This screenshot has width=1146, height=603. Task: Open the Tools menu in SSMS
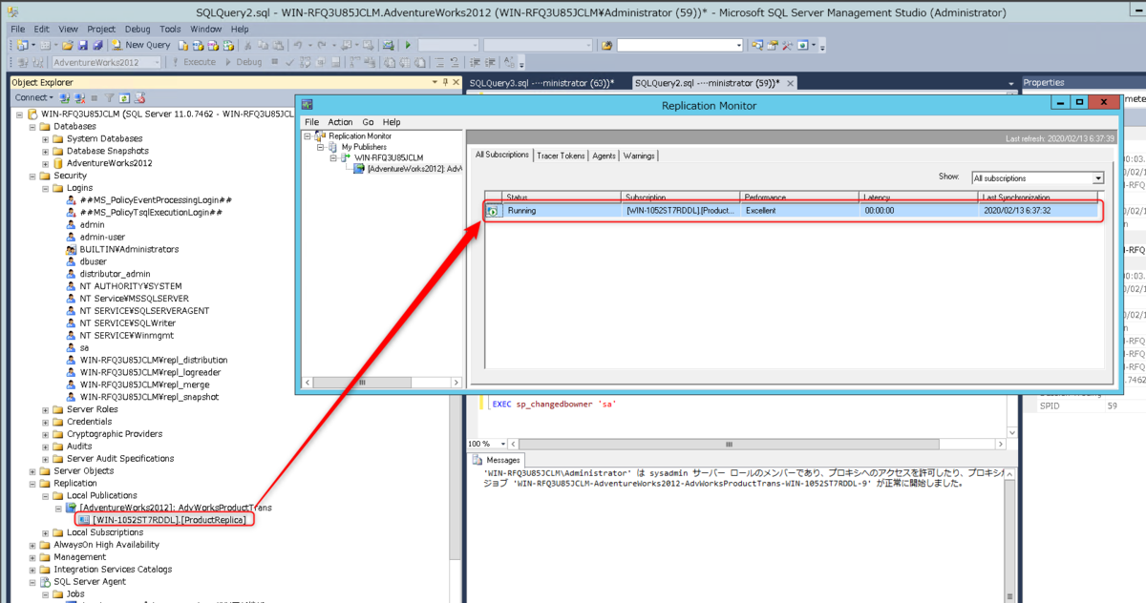pos(170,30)
